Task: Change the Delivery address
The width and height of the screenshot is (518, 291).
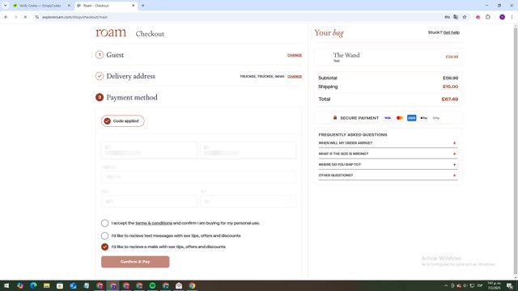Action: click(x=295, y=76)
